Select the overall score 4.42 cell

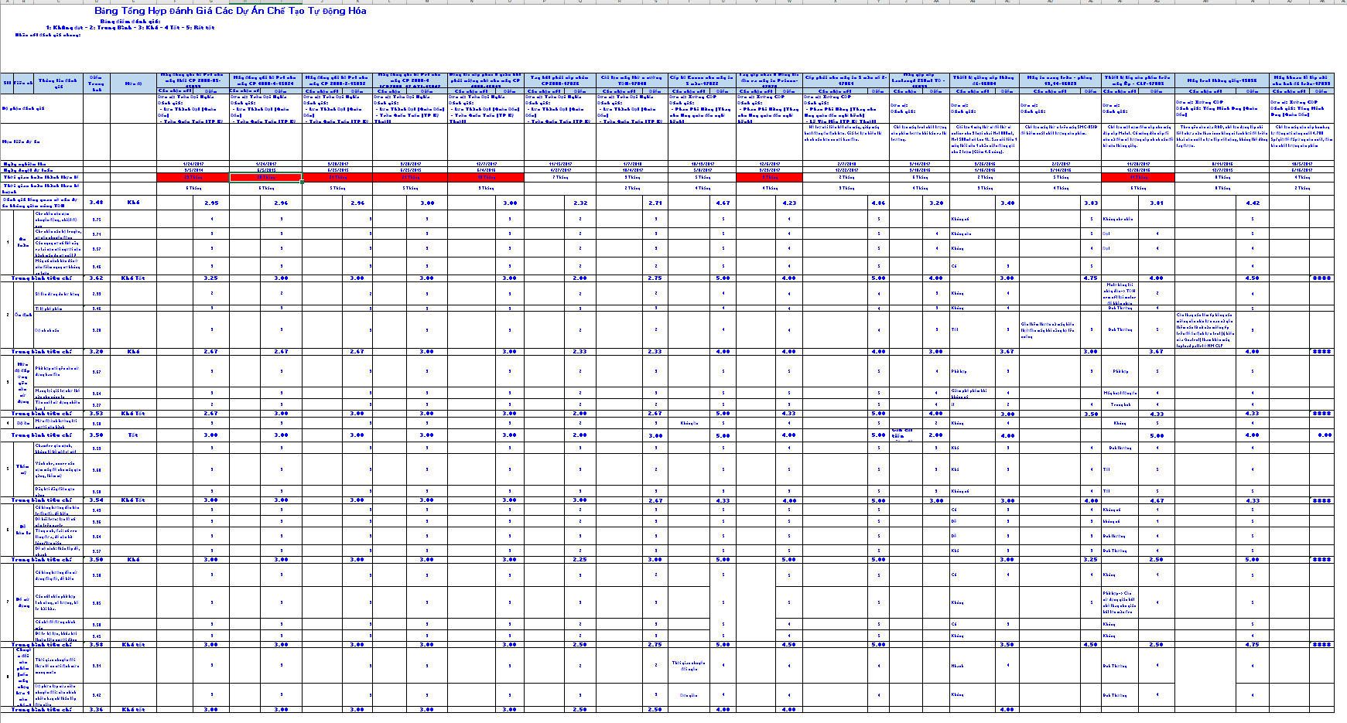[1253, 203]
